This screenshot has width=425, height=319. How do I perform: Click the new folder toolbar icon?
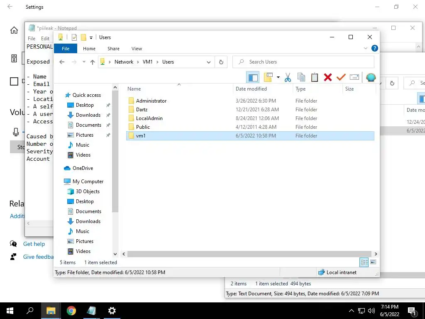click(268, 77)
